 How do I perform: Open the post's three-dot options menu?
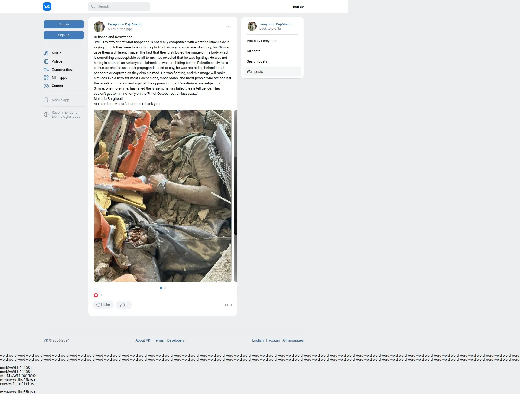[229, 27]
